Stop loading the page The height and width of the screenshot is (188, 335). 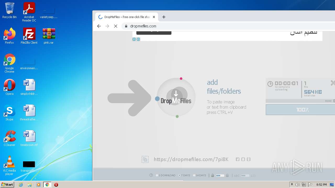tap(116, 26)
